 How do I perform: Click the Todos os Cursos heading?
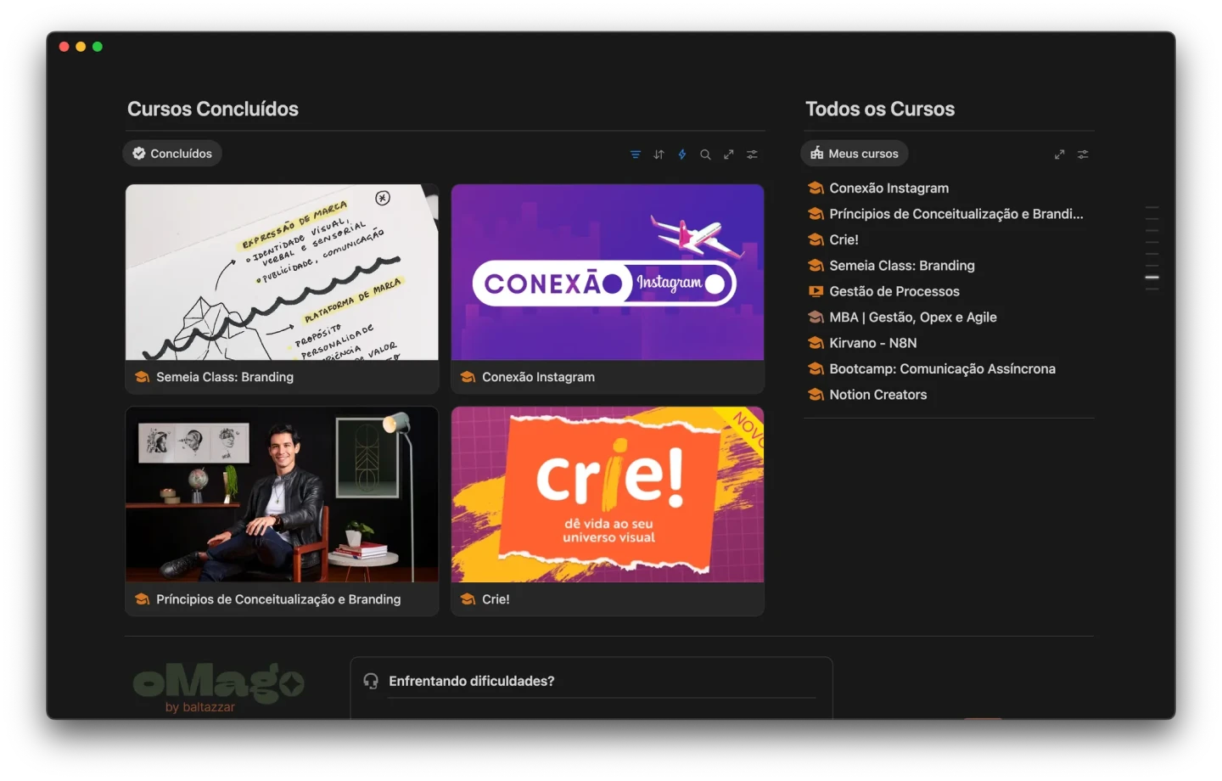point(880,110)
